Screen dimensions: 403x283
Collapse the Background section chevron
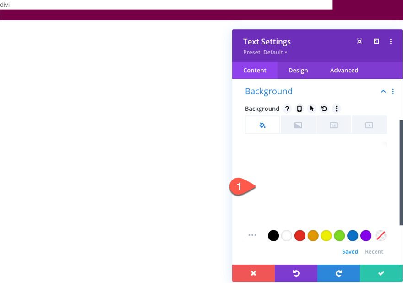tap(383, 91)
